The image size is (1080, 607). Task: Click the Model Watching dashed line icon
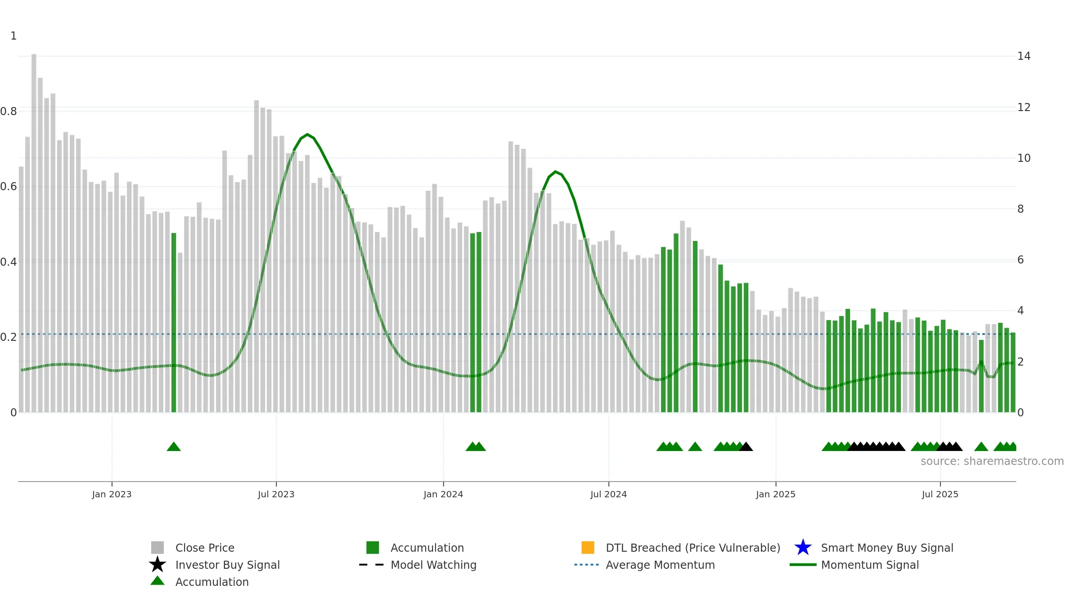click(371, 565)
